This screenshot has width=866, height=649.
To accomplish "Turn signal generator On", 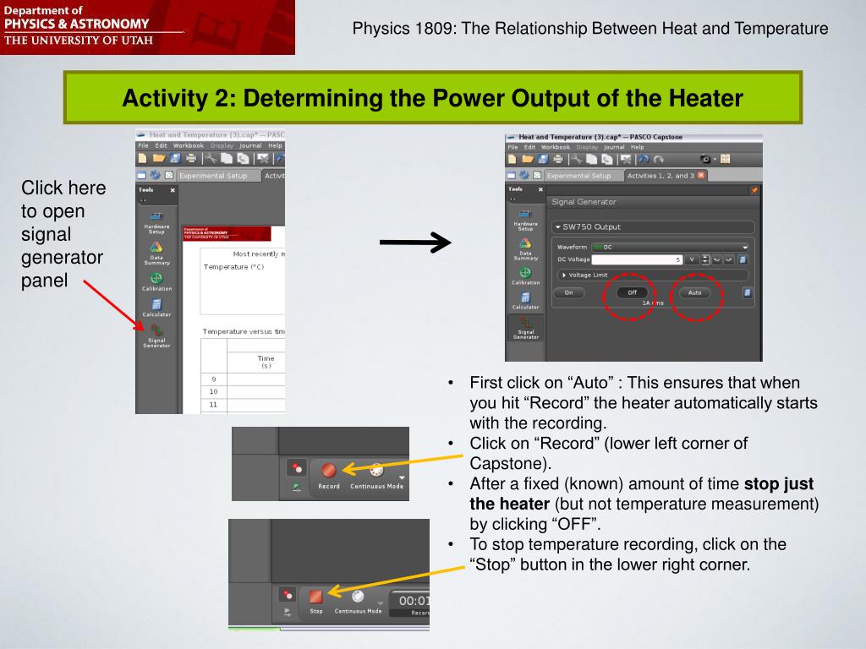I will coord(569,292).
